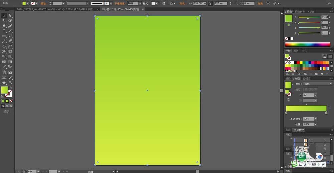Close the NiPic_377395 document tab
Image resolution: width=334 pixels, height=173 pixels.
click(x=97, y=9)
